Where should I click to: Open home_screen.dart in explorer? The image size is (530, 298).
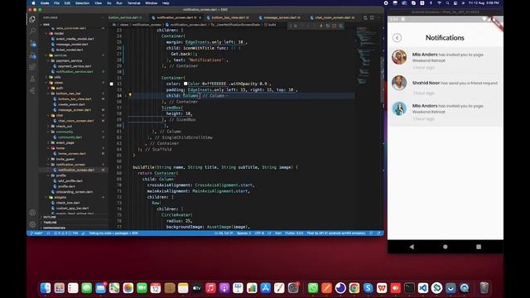pyautogui.click(x=72, y=154)
